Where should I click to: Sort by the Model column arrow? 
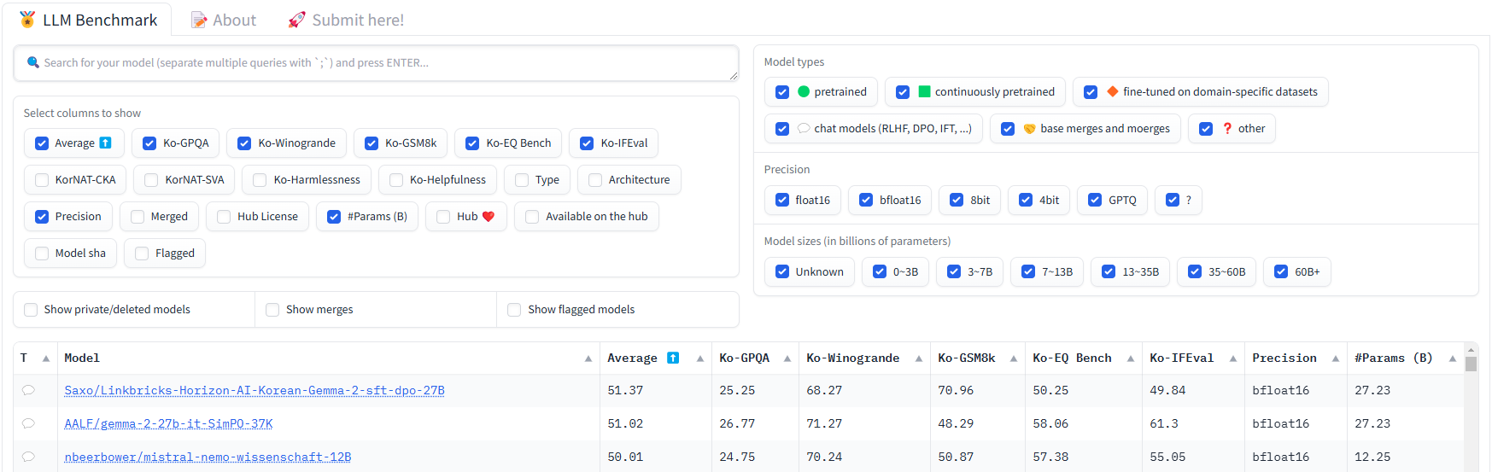[x=588, y=358]
